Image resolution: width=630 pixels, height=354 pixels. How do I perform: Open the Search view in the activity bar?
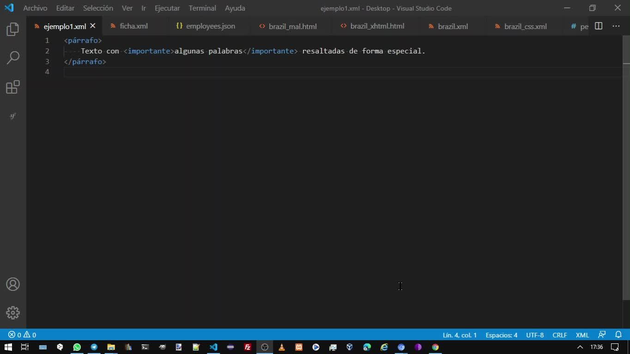tap(13, 58)
